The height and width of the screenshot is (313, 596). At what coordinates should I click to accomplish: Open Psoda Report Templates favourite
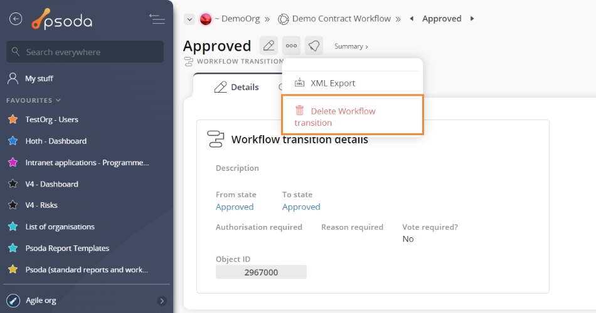pos(67,249)
